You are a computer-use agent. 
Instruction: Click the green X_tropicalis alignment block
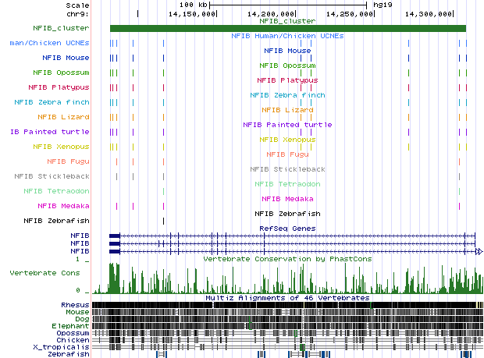coord(301,346)
